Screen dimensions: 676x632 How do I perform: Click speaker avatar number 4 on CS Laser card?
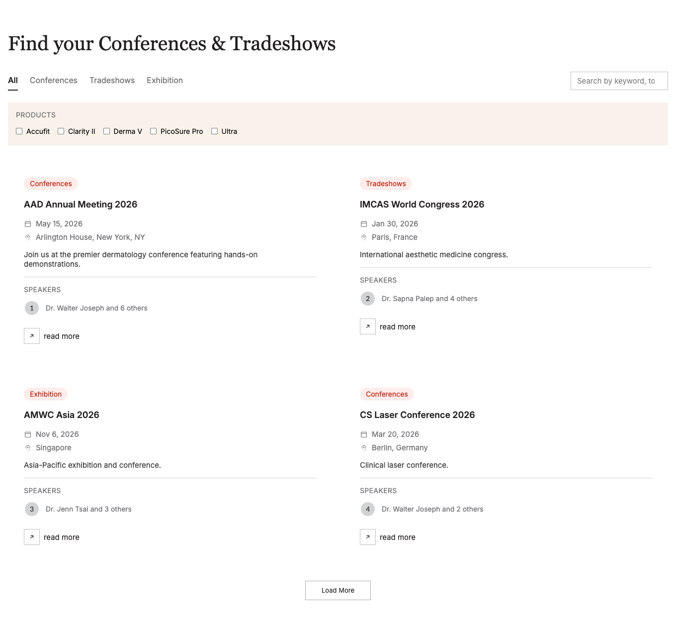click(x=368, y=509)
